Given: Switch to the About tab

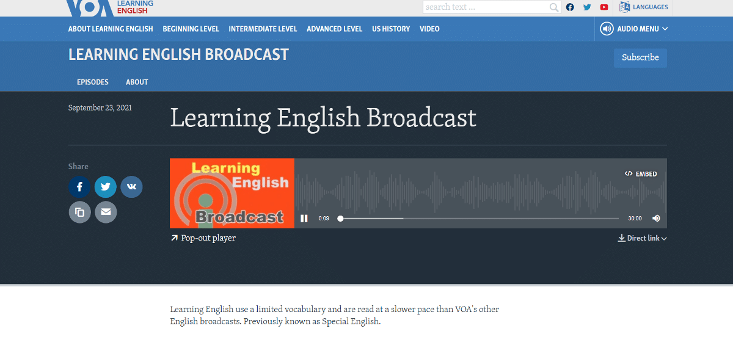Looking at the screenshot, I should [x=137, y=82].
